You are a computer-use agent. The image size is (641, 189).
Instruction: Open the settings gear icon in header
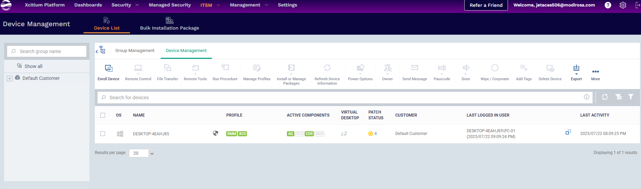[623, 5]
